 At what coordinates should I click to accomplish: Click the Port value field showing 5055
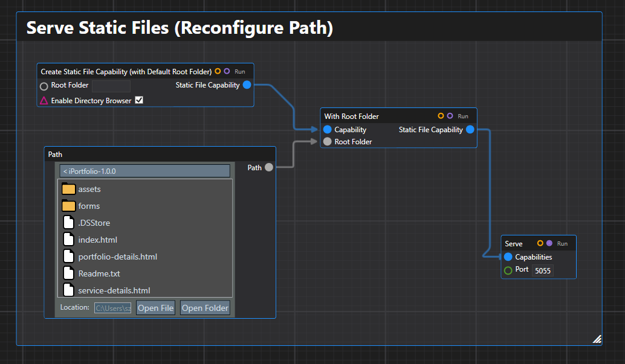point(542,270)
